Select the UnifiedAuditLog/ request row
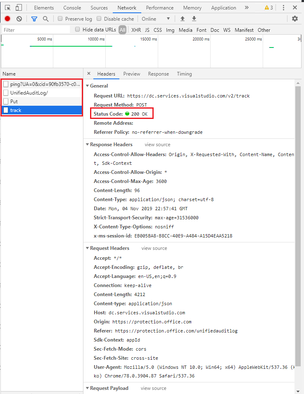The image size is (304, 394). pyautogui.click(x=42, y=93)
